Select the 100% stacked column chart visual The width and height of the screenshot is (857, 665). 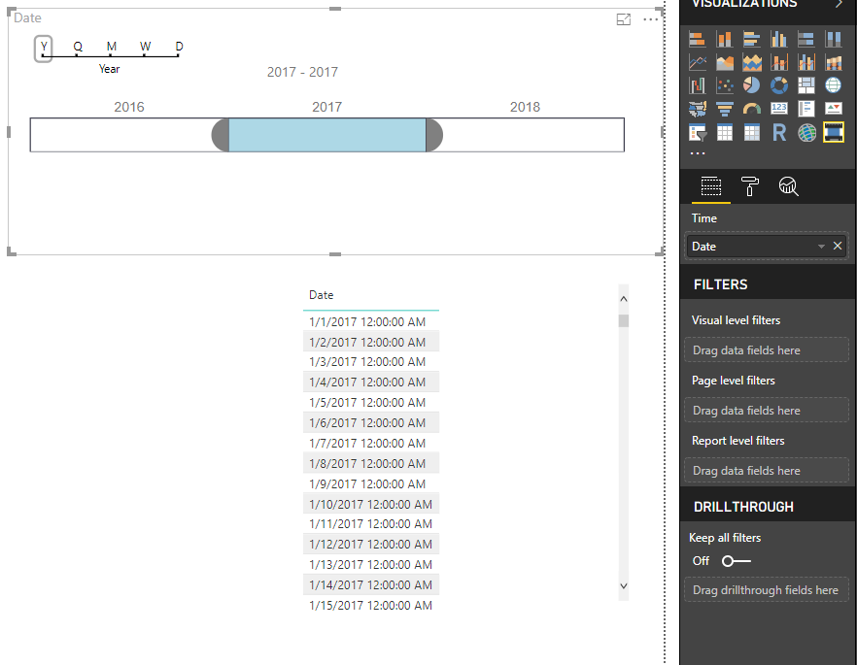click(x=834, y=39)
